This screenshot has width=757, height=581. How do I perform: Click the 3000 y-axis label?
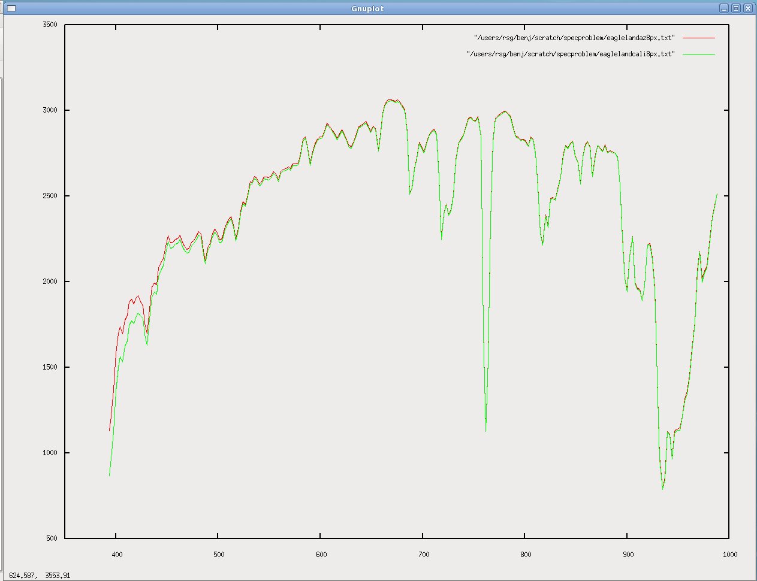point(50,110)
